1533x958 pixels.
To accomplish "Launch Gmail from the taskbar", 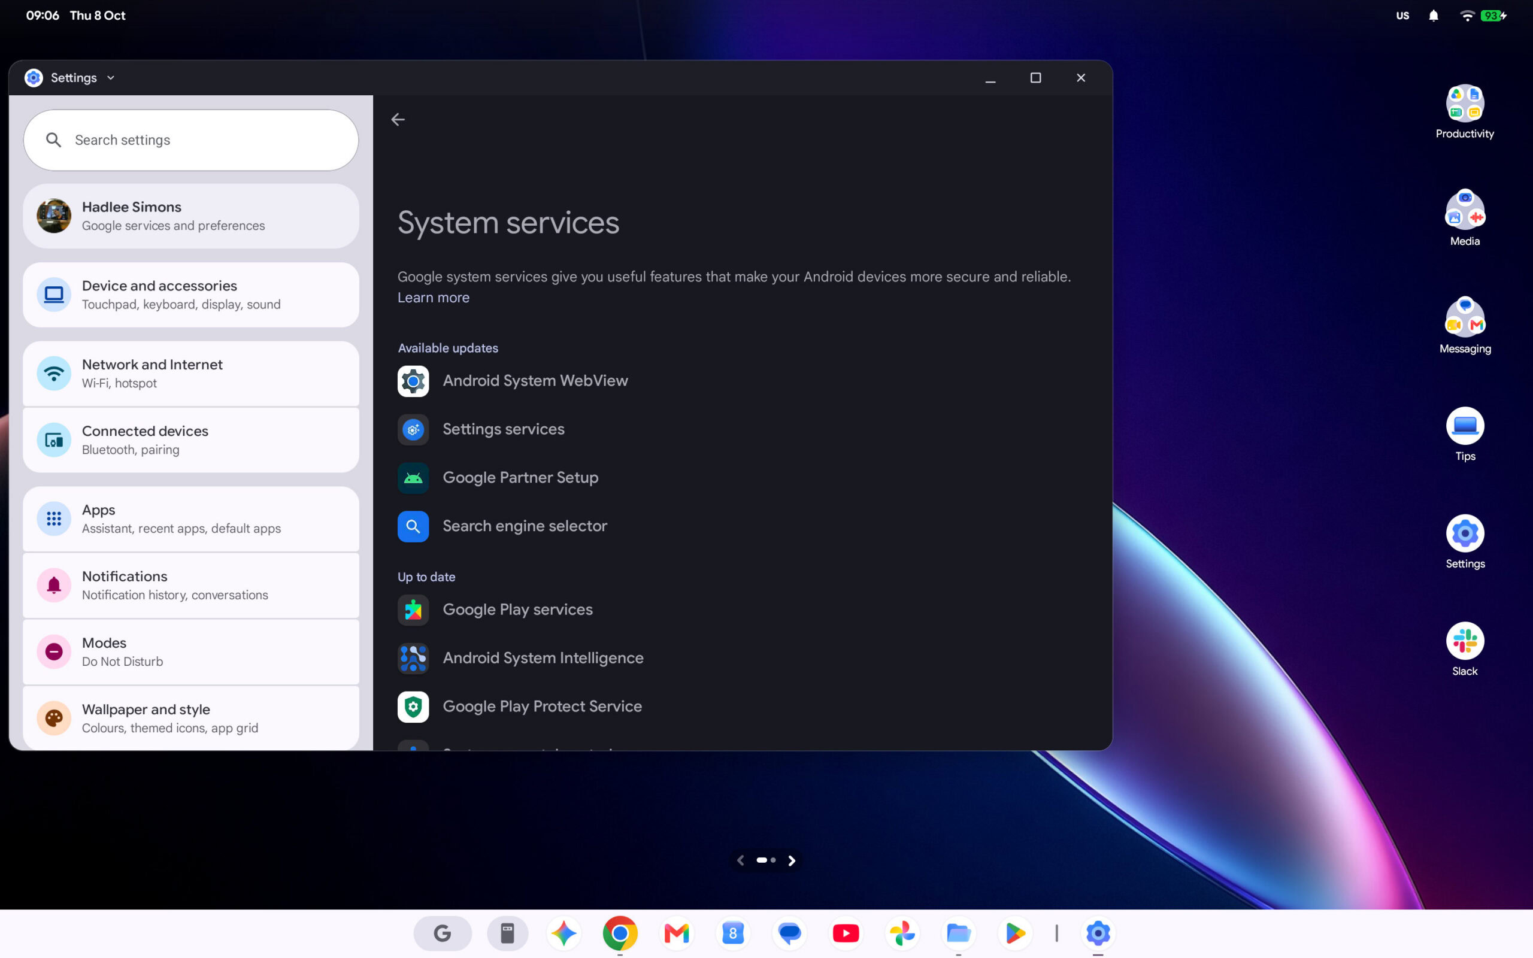I will click(676, 933).
